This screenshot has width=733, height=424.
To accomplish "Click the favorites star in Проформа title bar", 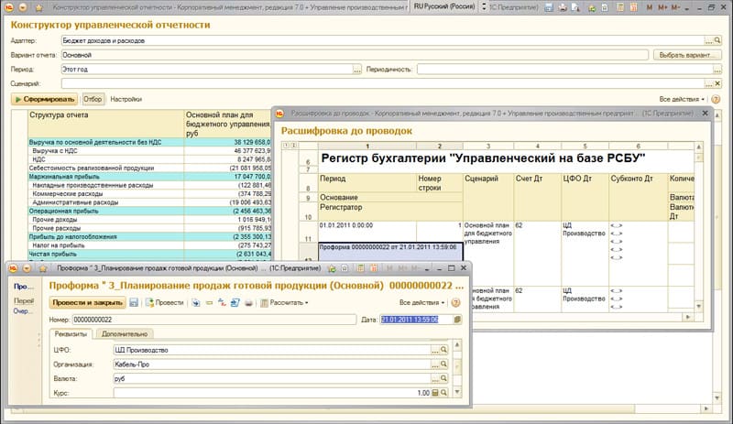I will pos(43,268).
